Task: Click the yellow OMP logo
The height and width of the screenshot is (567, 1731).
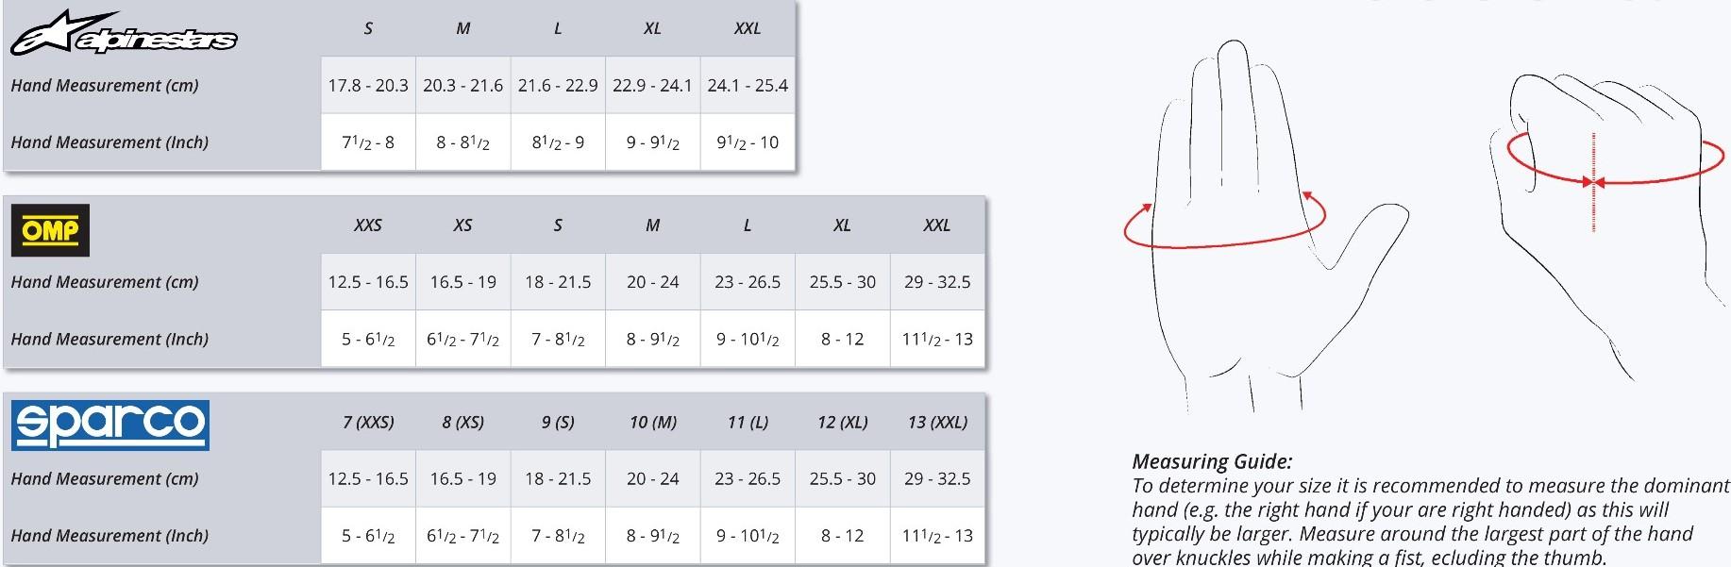Action: pos(50,230)
